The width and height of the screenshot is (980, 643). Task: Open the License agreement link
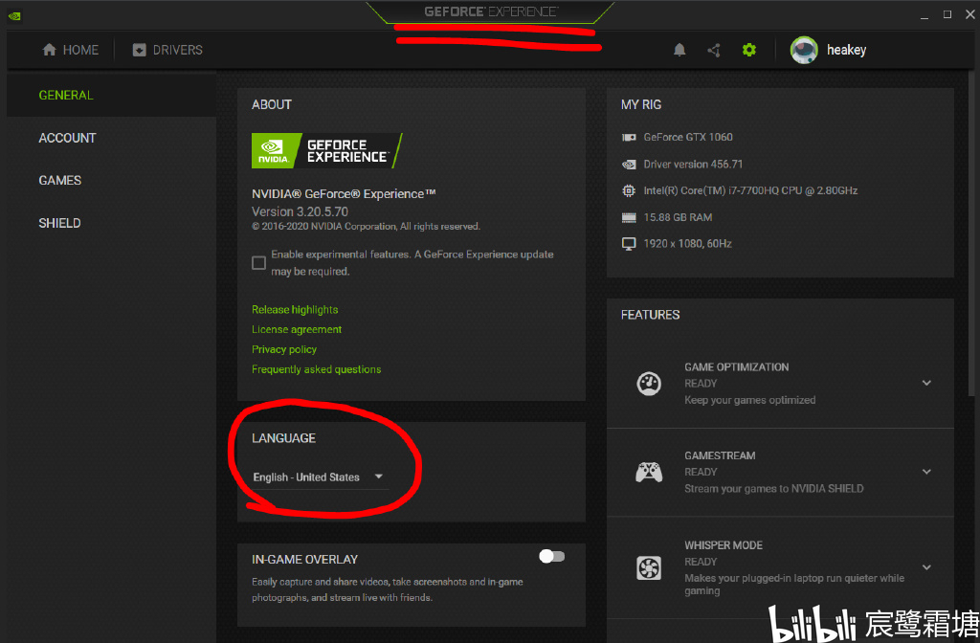[x=297, y=330]
